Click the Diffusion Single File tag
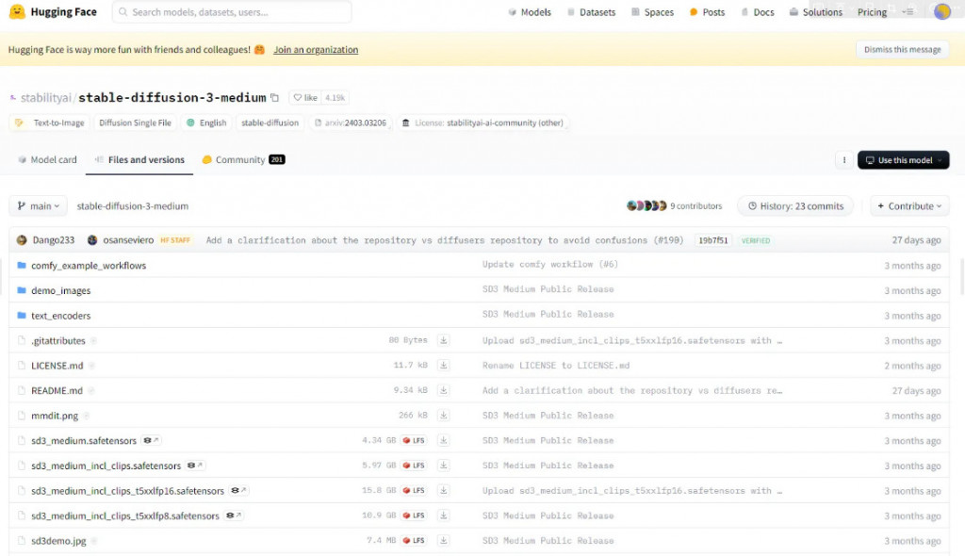The image size is (965, 556). [135, 123]
